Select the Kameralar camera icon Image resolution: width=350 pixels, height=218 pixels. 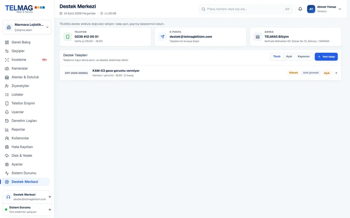tap(7, 69)
